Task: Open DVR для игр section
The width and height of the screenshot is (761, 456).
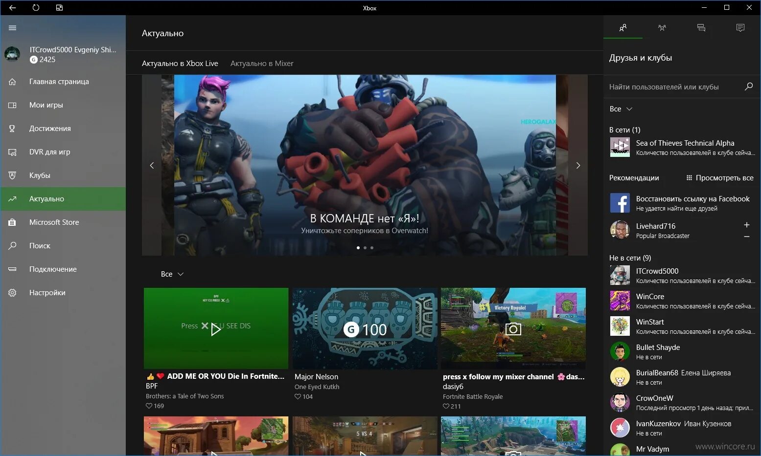Action: [x=63, y=152]
